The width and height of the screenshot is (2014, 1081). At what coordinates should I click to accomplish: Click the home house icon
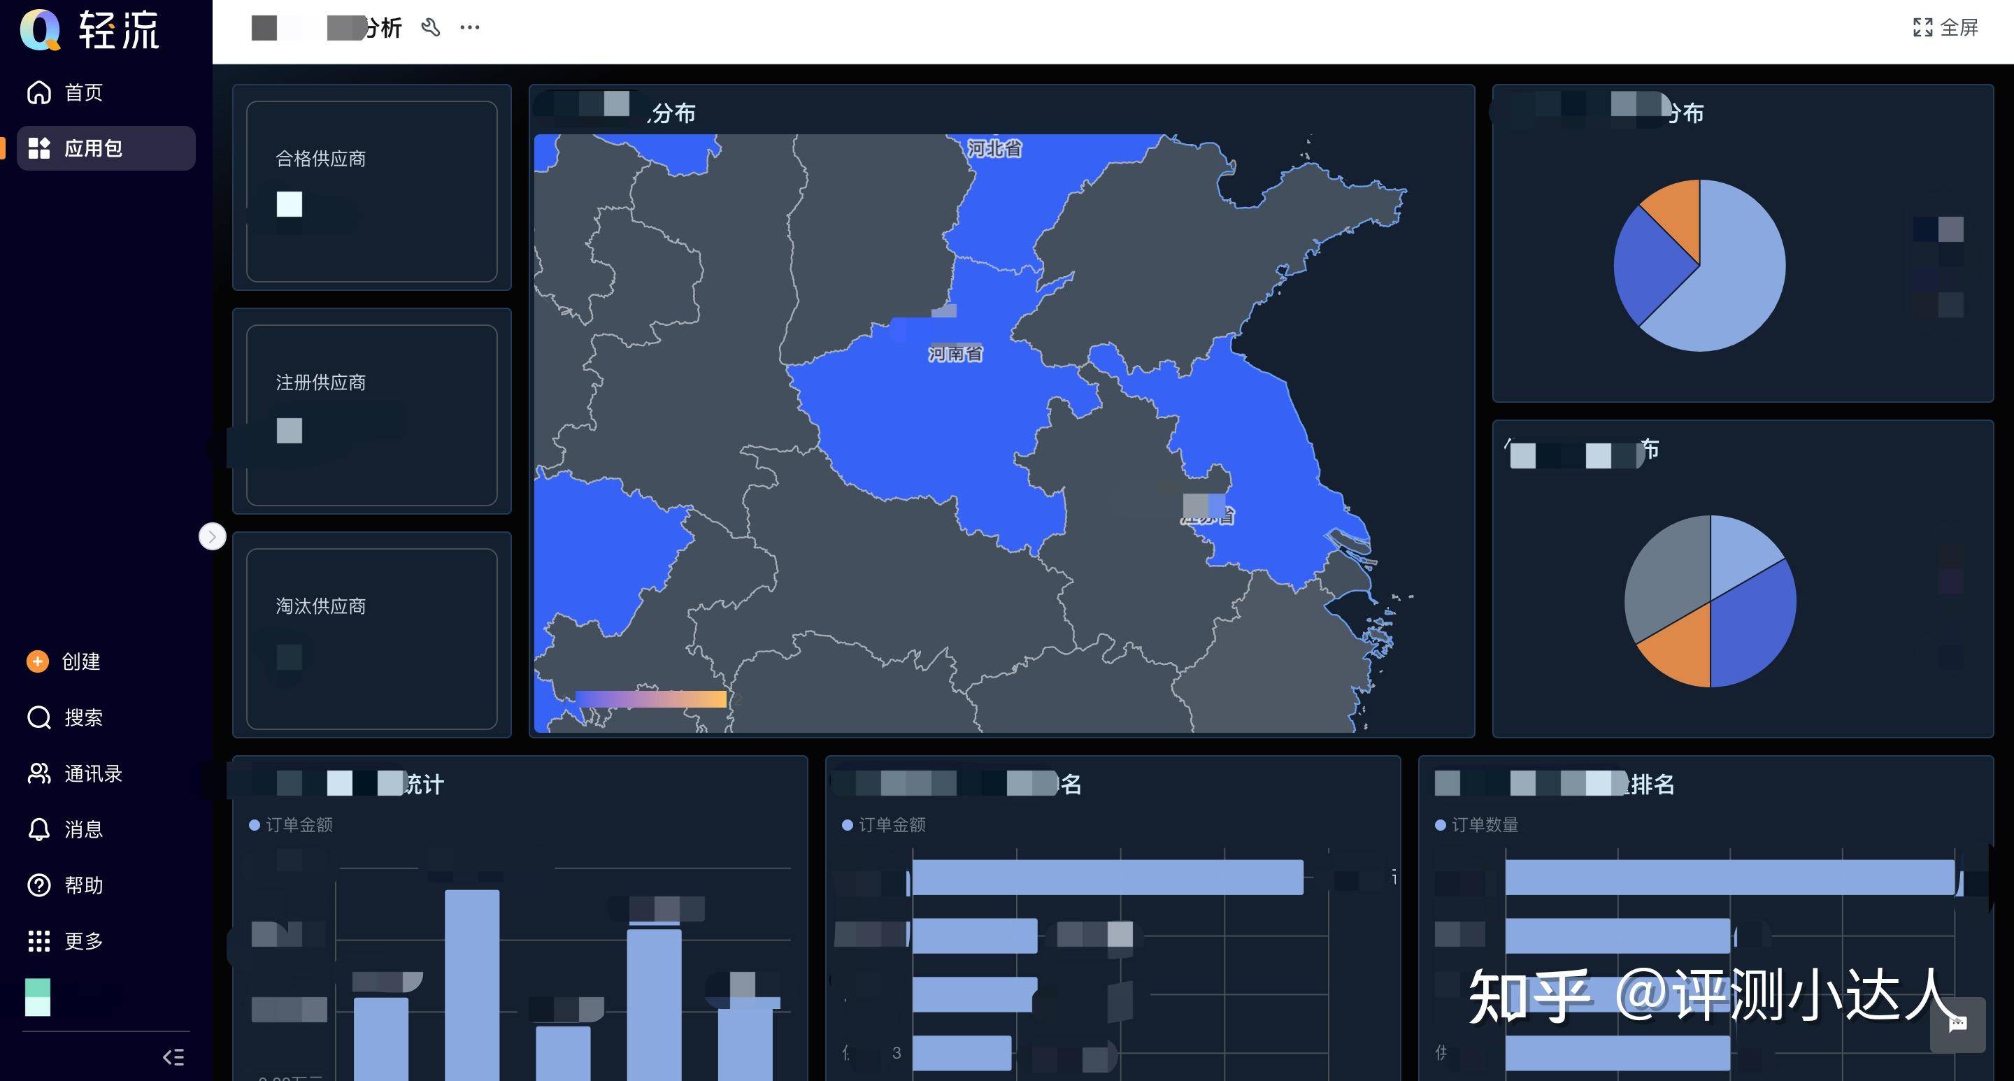[x=39, y=93]
